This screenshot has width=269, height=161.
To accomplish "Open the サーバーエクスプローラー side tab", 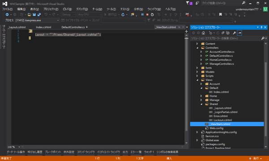I will (4, 37).
